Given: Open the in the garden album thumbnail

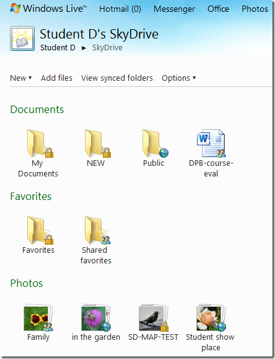Looking at the screenshot, I should [x=96, y=317].
